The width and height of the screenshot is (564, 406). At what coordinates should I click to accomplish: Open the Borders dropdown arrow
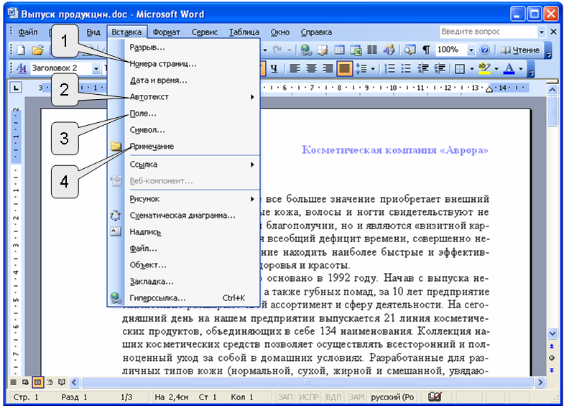click(471, 68)
